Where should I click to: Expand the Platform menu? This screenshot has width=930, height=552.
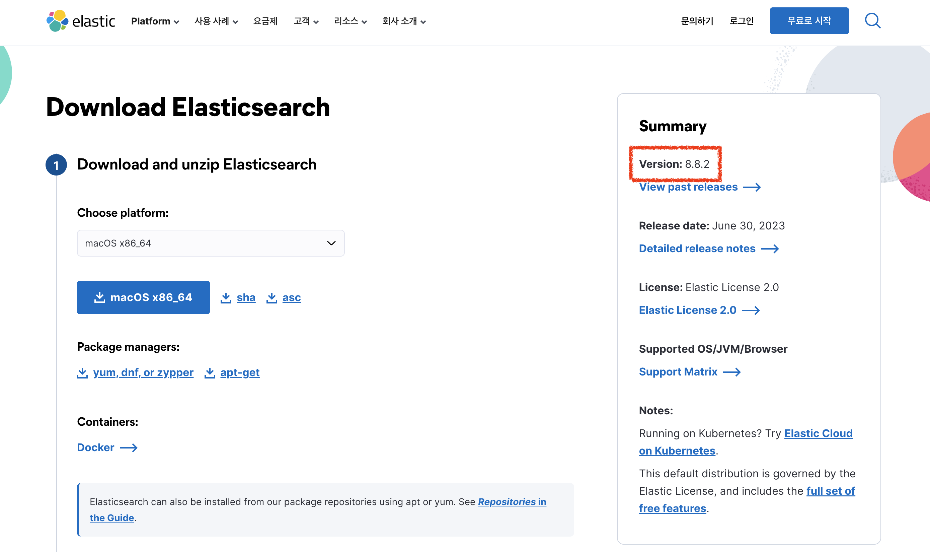point(155,21)
